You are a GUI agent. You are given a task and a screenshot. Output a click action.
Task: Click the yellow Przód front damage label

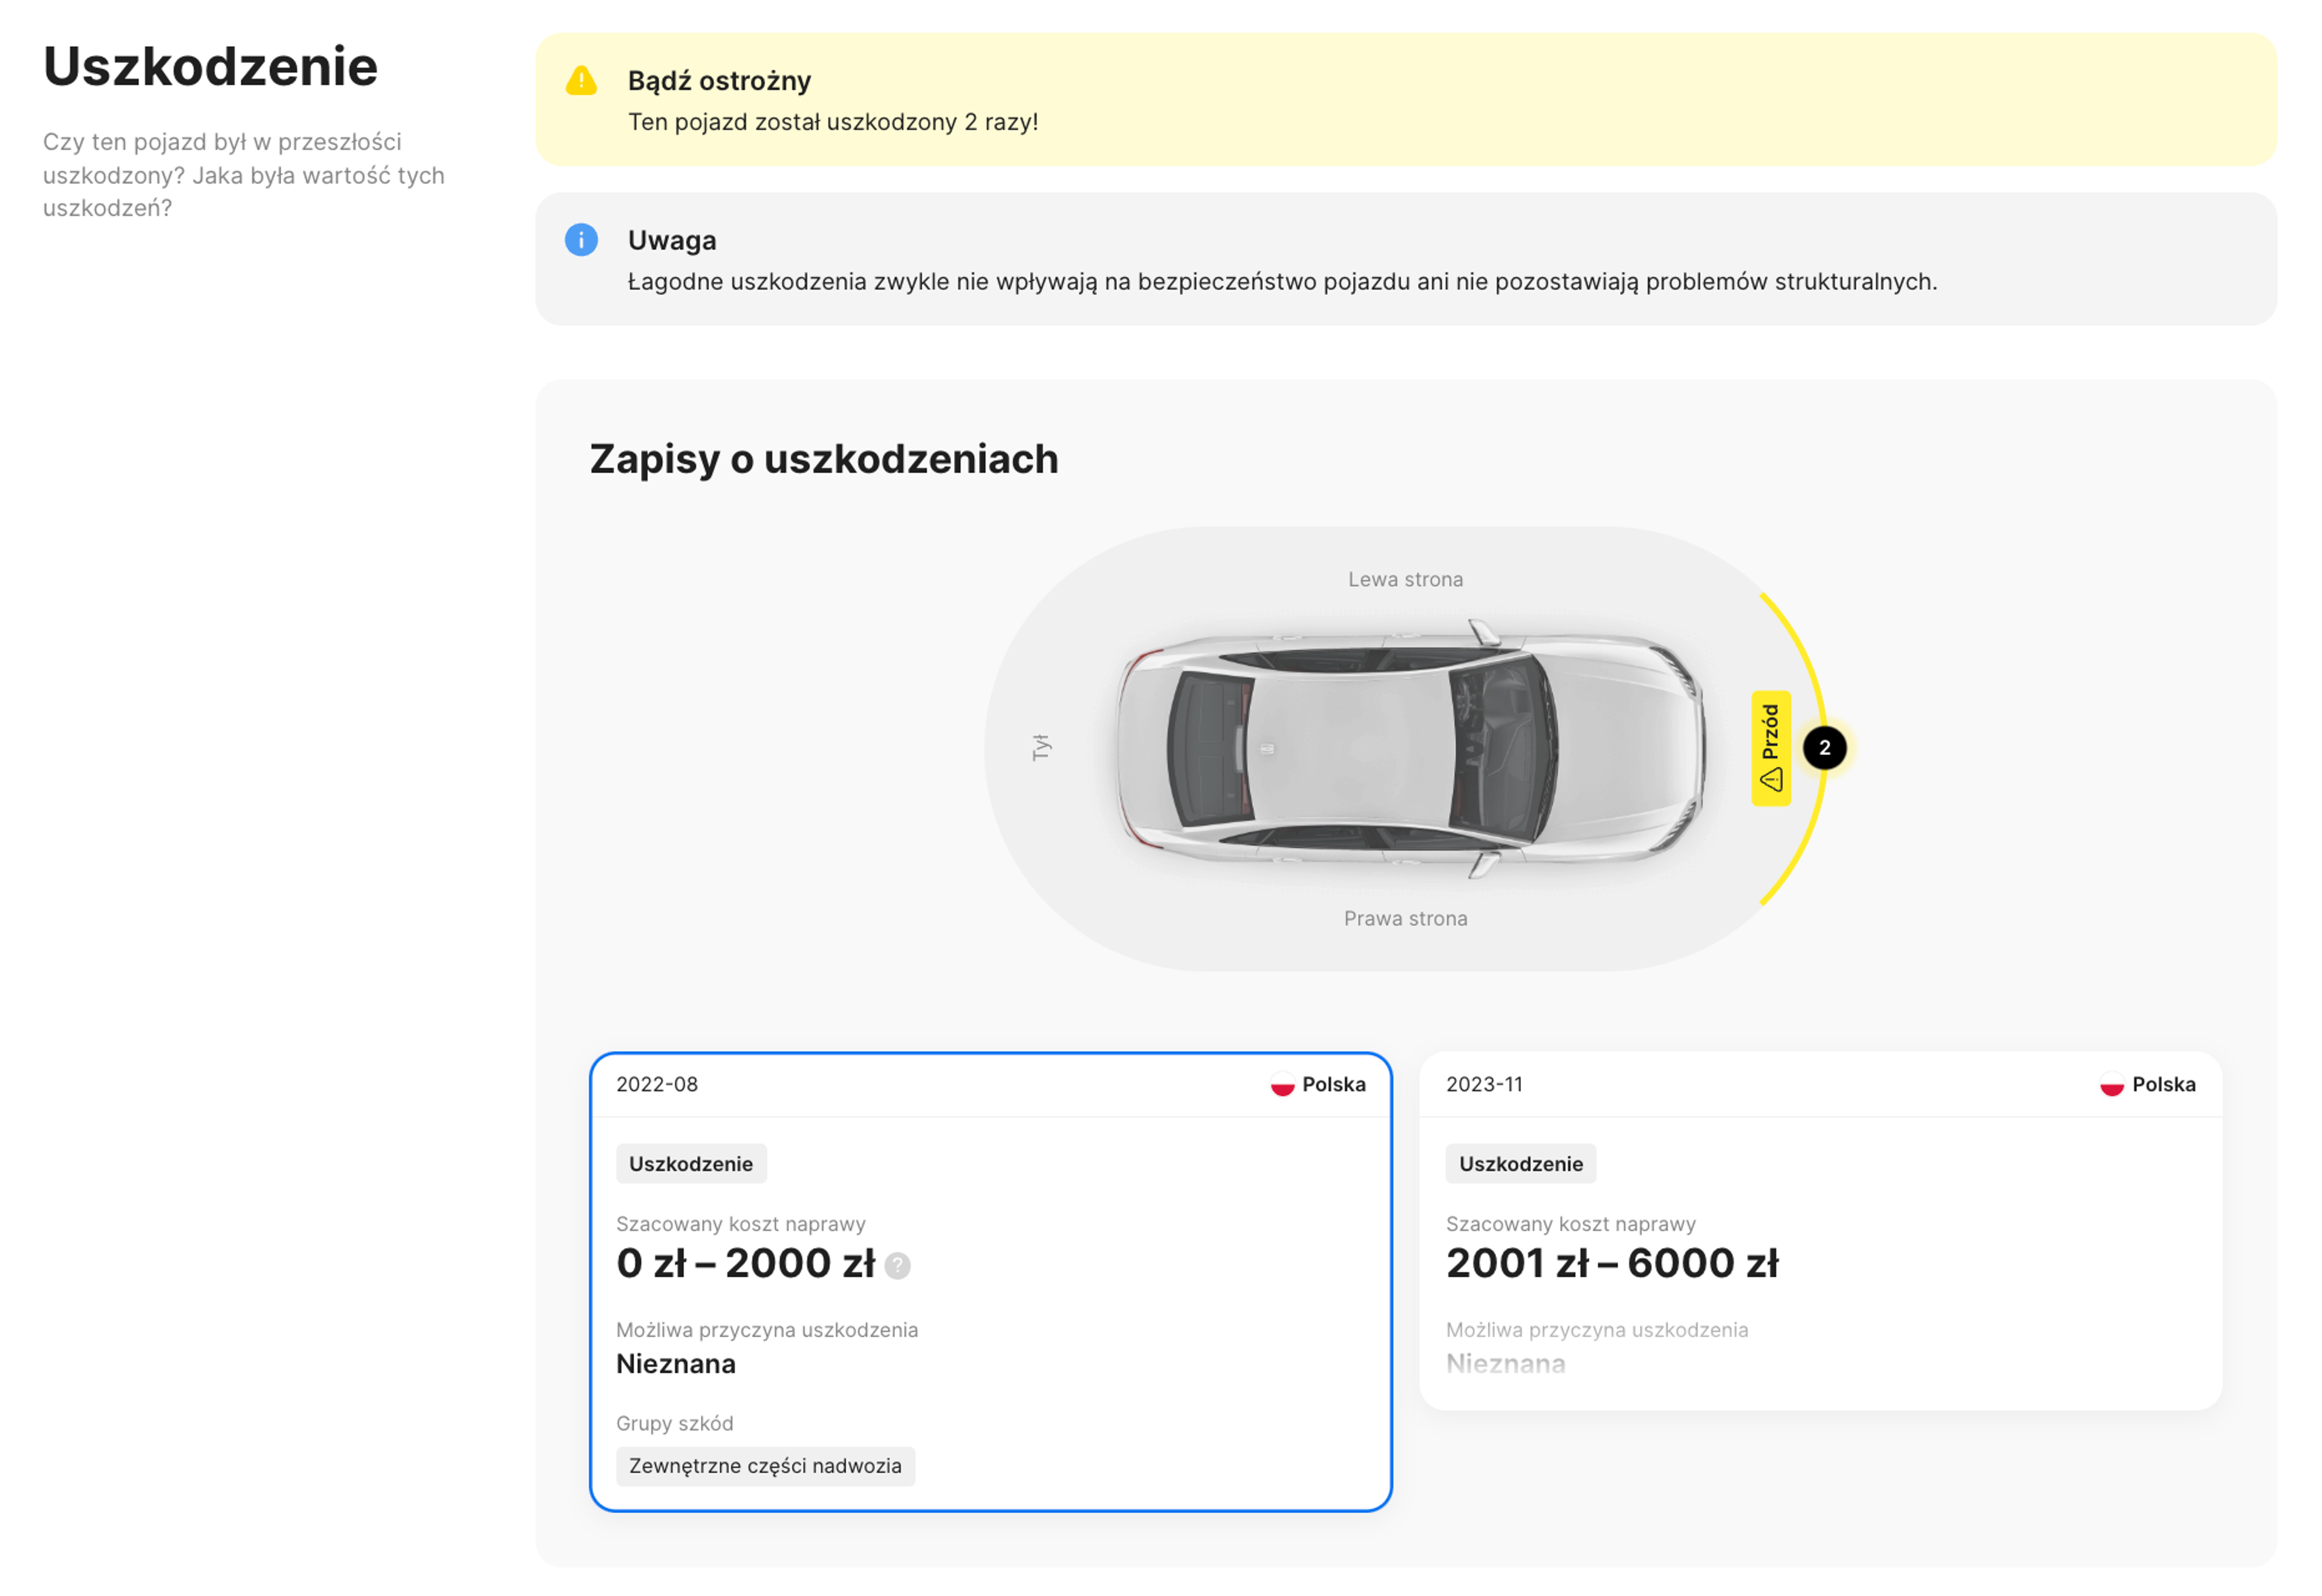click(x=1770, y=748)
